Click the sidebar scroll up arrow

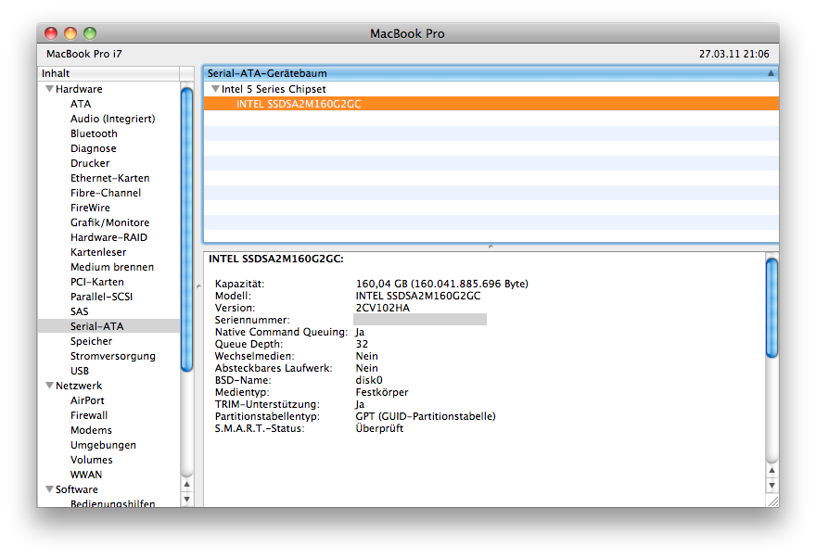point(186,485)
